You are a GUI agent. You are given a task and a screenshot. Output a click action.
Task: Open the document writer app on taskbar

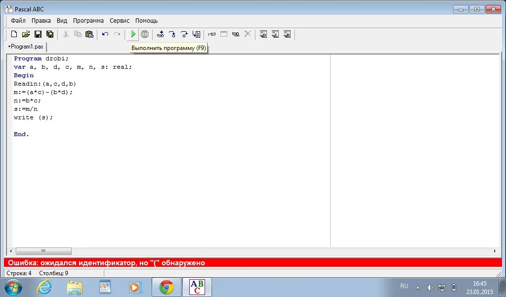[105, 287]
